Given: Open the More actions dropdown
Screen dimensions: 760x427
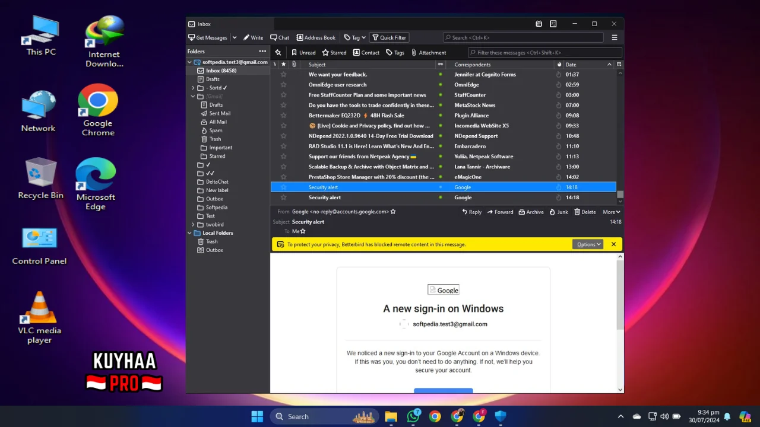Looking at the screenshot, I should coord(612,212).
